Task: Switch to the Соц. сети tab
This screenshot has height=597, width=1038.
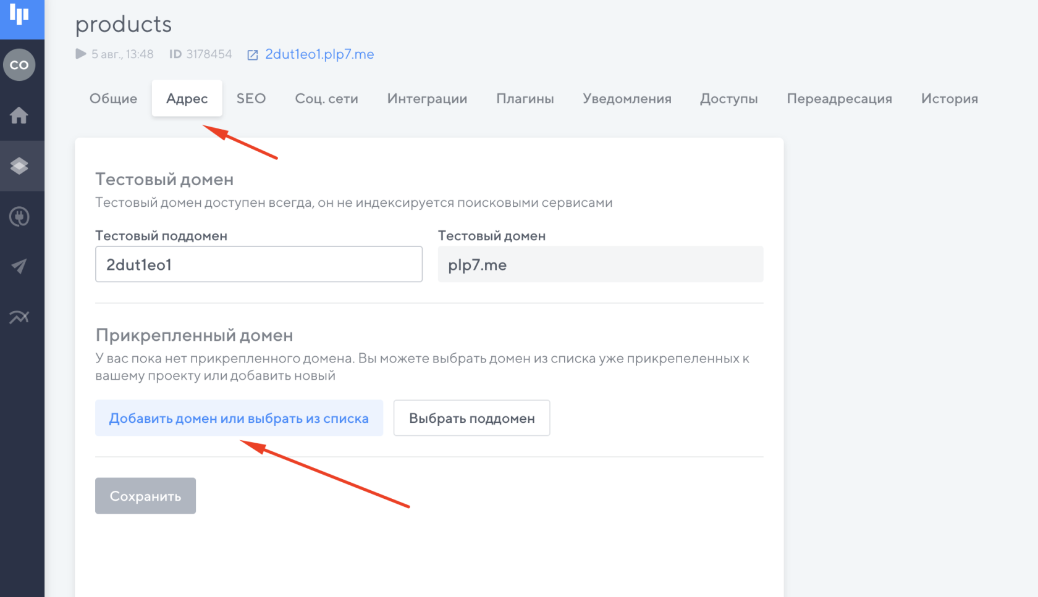Action: tap(326, 98)
